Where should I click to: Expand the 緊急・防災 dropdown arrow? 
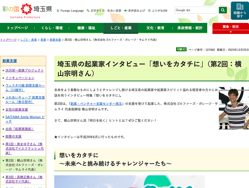[x=231, y=32]
